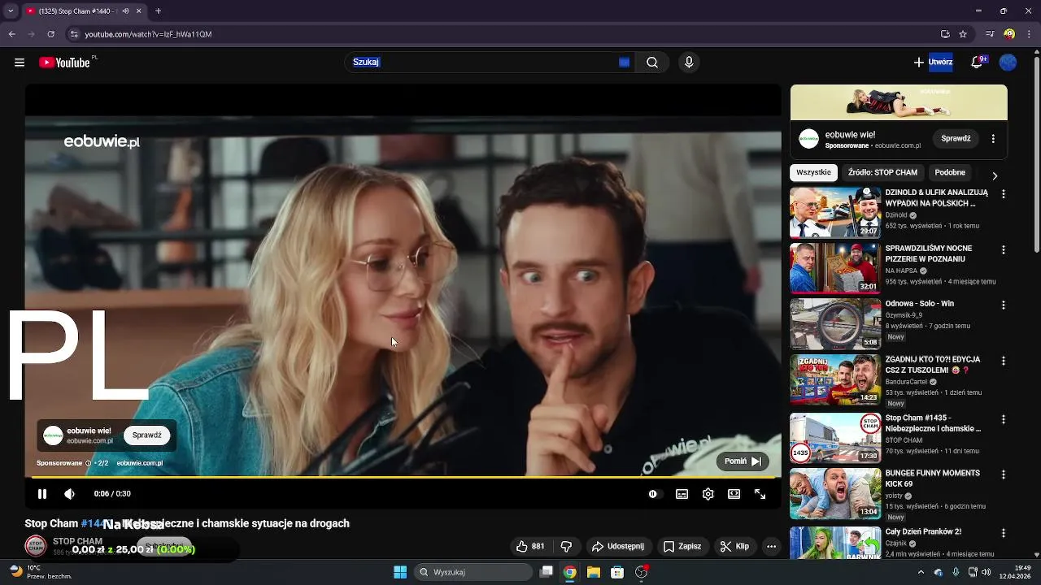Screen dimensions: 1041x585
Task: Dislike the Stop Cham video
Action: coord(567,547)
